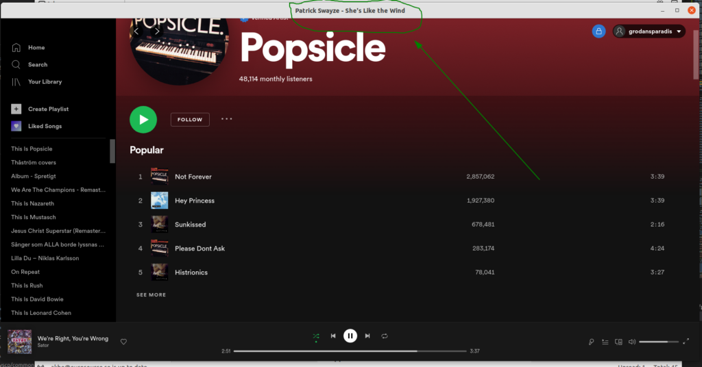
Task: Open playlist This Is Mustasch
Action: pos(34,217)
